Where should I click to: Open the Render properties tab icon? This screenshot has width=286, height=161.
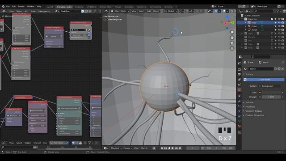tap(240, 70)
